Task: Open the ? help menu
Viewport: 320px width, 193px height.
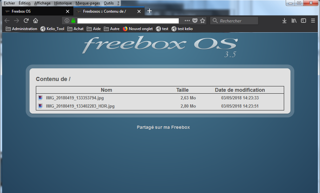Action: (x=118, y=3)
